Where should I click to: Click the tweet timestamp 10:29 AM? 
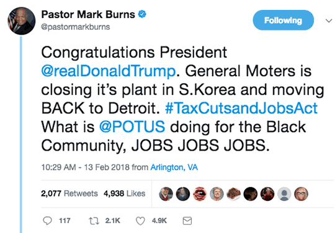click(58, 167)
